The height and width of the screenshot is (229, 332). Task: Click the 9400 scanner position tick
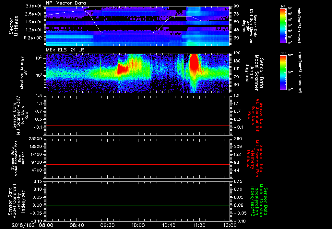(x=36, y=162)
